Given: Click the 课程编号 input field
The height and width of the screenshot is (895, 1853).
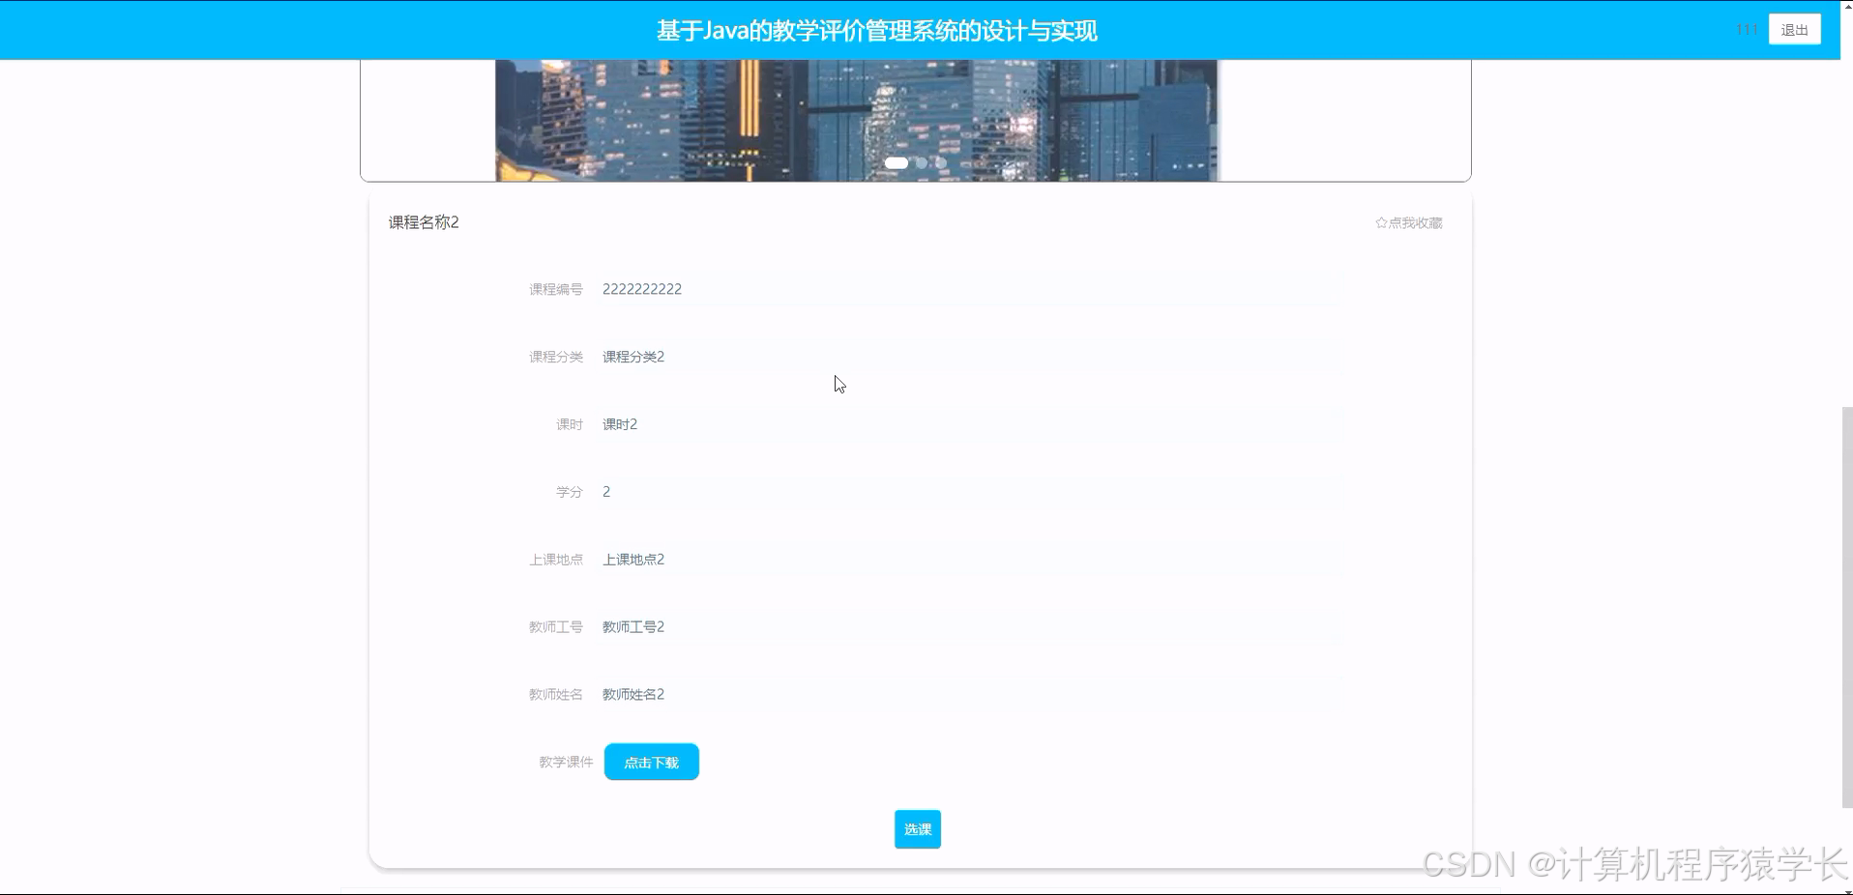Looking at the screenshot, I should (967, 288).
